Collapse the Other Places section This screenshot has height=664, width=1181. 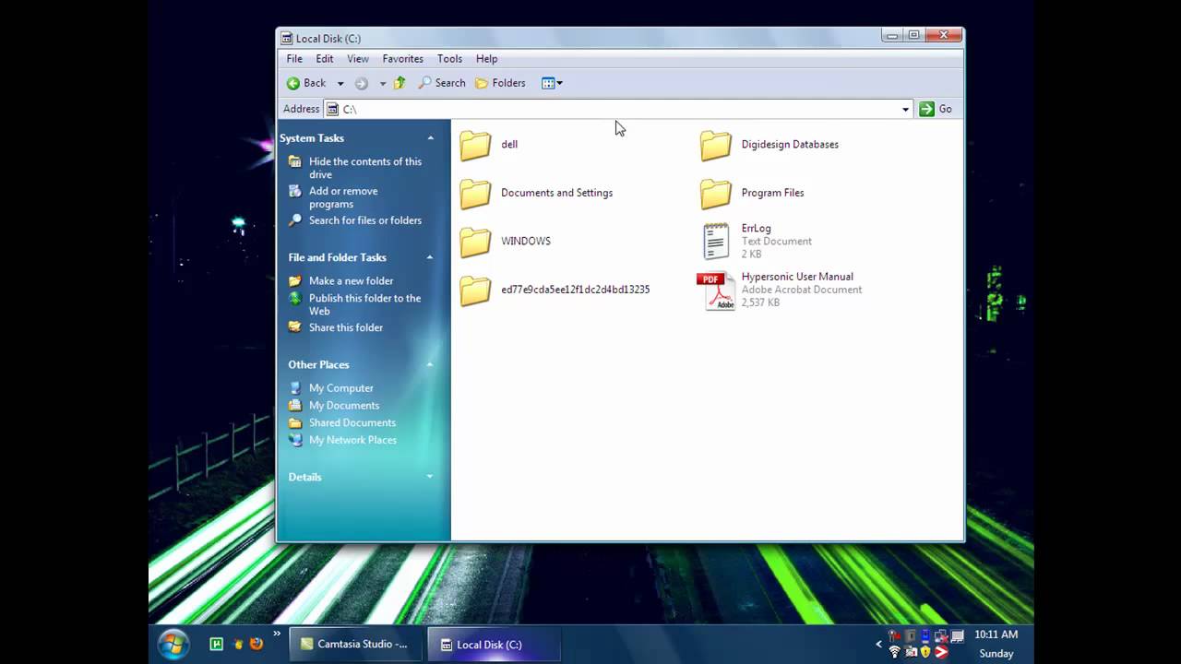click(430, 364)
